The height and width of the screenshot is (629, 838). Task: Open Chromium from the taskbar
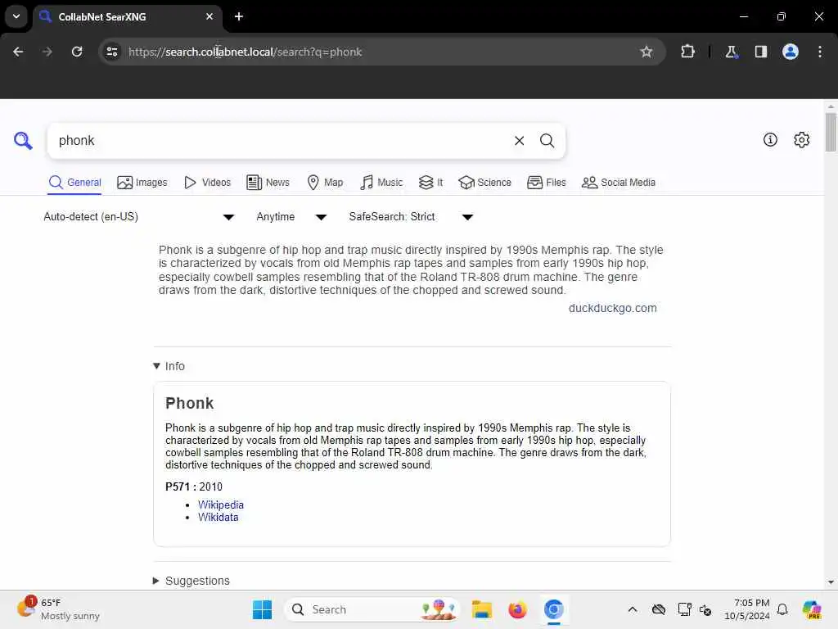tap(554, 609)
